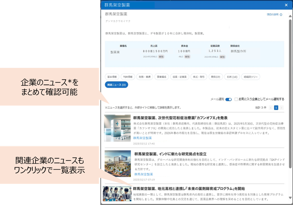Go to next news page with right chevron

(282, 108)
